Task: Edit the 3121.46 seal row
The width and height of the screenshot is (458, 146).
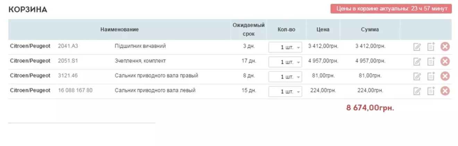Action: pyautogui.click(x=417, y=76)
